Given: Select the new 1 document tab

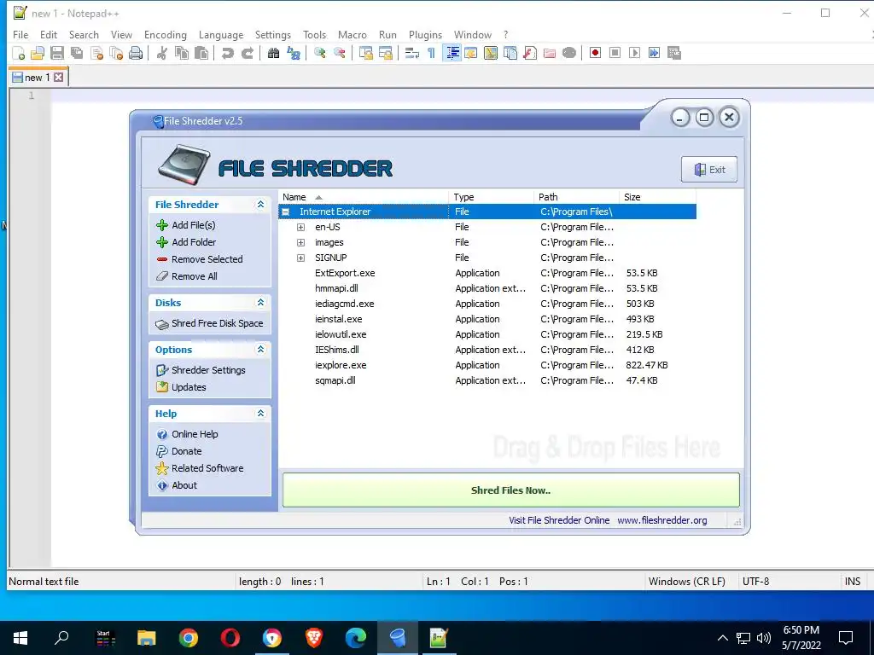Looking at the screenshot, I should [38, 78].
